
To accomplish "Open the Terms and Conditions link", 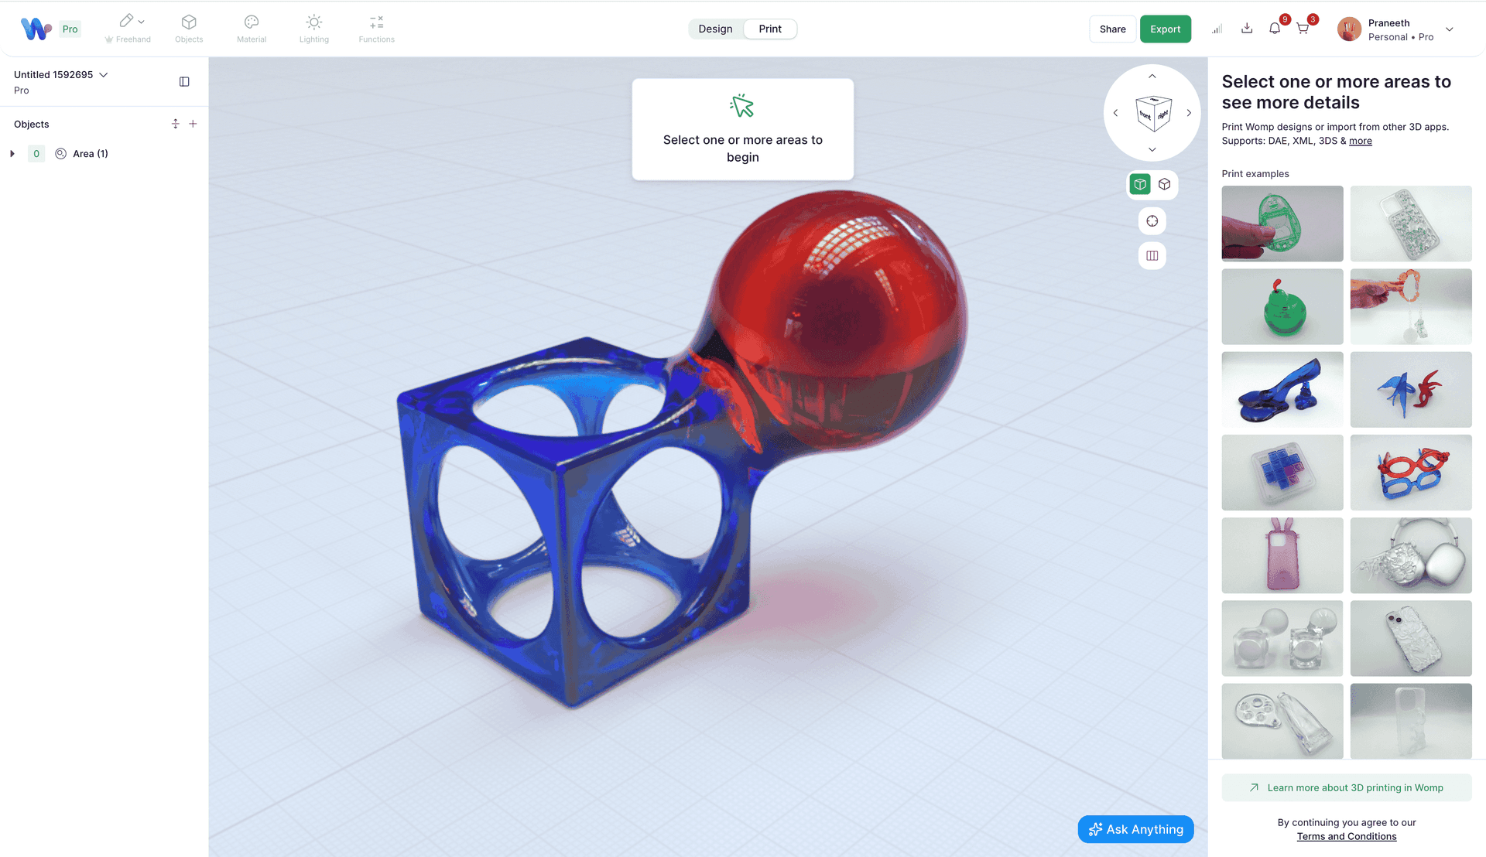I will [1347, 836].
